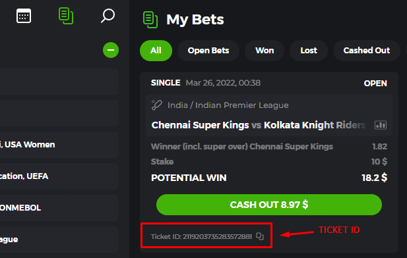Collapse list with green minus button
The width and height of the screenshot is (407, 258).
[x=111, y=50]
